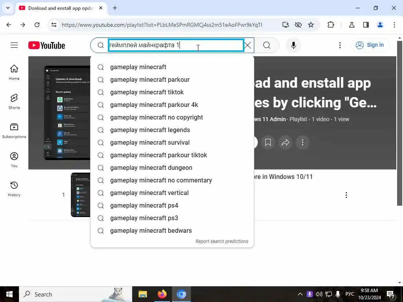Open the Windows Start menu
This screenshot has width=403, height=302.
9,294
